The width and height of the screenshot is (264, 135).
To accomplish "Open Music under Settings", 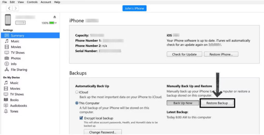I will pyautogui.click(x=15, y=41).
